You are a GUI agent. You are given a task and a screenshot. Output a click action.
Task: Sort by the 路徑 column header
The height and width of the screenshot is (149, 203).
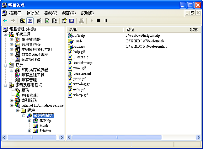tap(155, 30)
